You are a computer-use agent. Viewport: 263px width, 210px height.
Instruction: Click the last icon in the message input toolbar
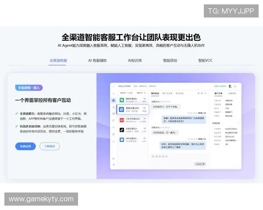point(167,157)
